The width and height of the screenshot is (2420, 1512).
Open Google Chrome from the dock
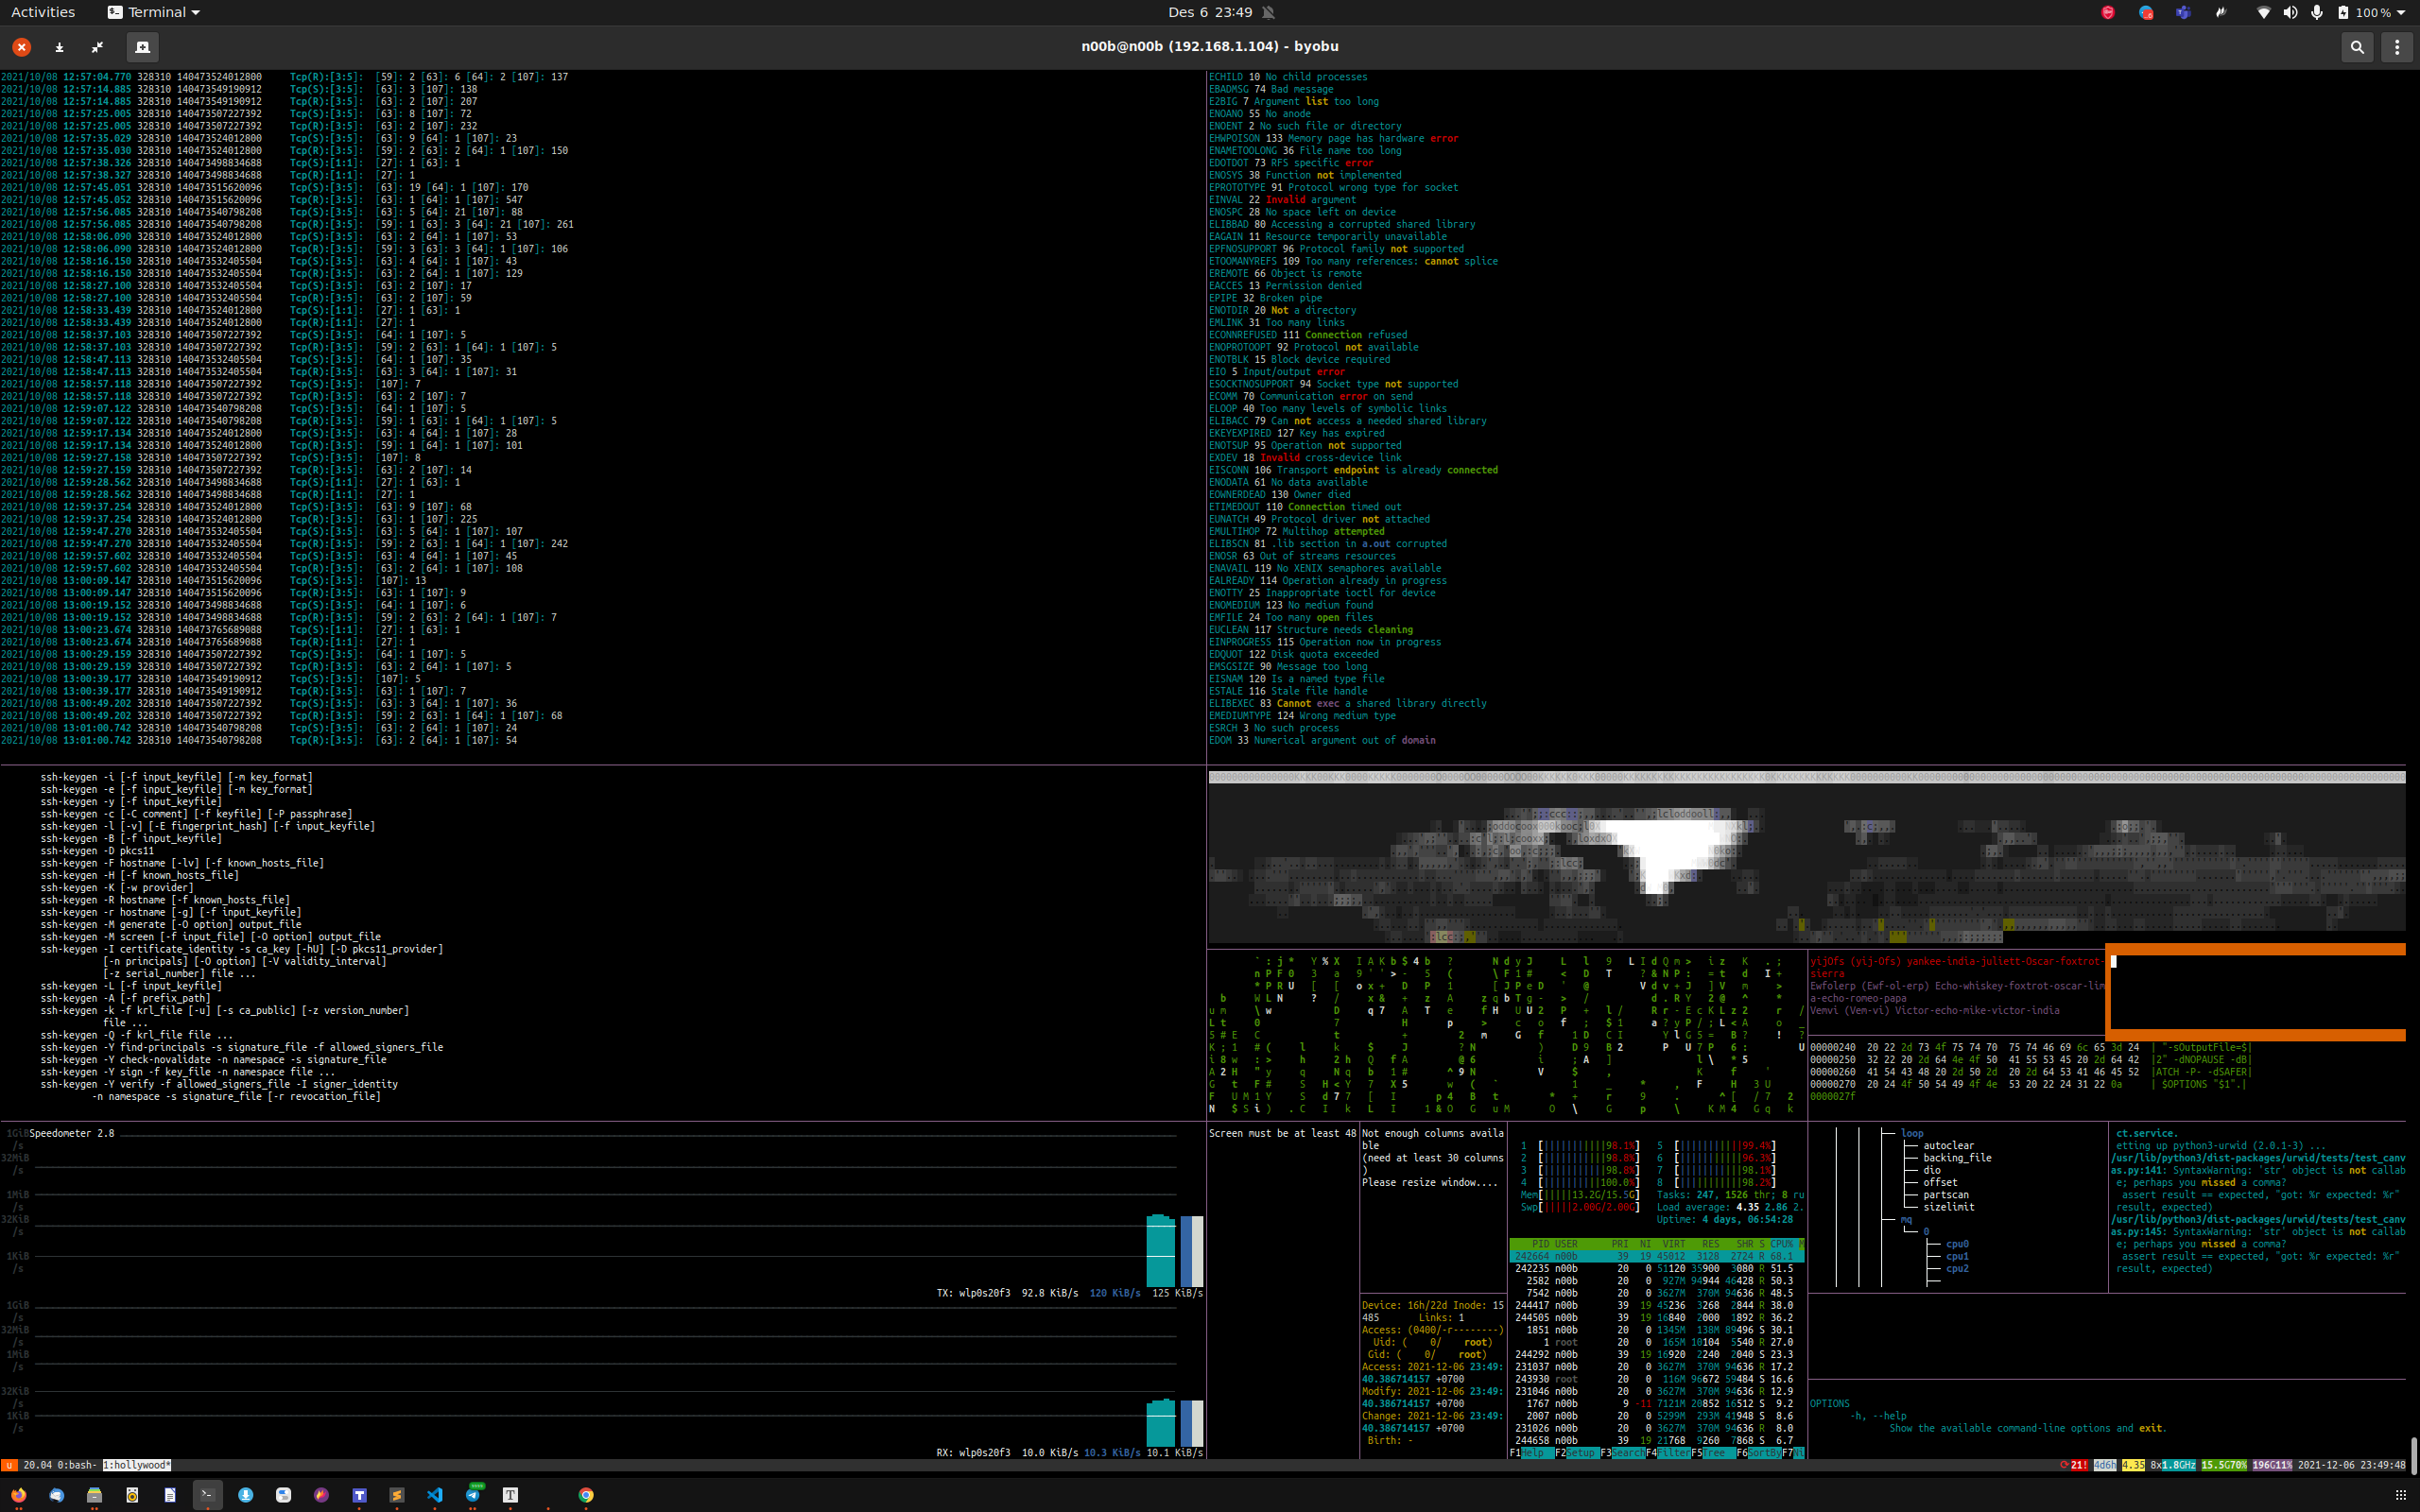tap(585, 1495)
